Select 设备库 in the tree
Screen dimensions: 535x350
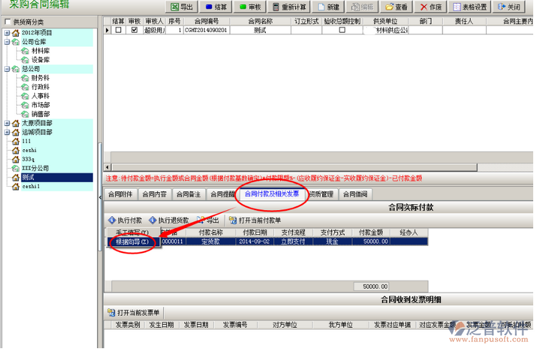pyautogui.click(x=41, y=60)
